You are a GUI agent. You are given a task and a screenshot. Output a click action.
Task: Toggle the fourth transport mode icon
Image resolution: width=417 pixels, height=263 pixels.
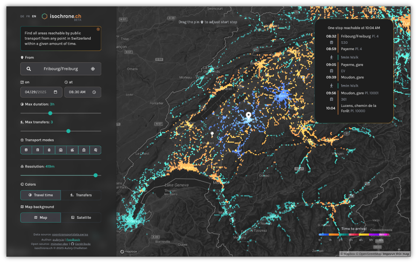tap(61, 150)
